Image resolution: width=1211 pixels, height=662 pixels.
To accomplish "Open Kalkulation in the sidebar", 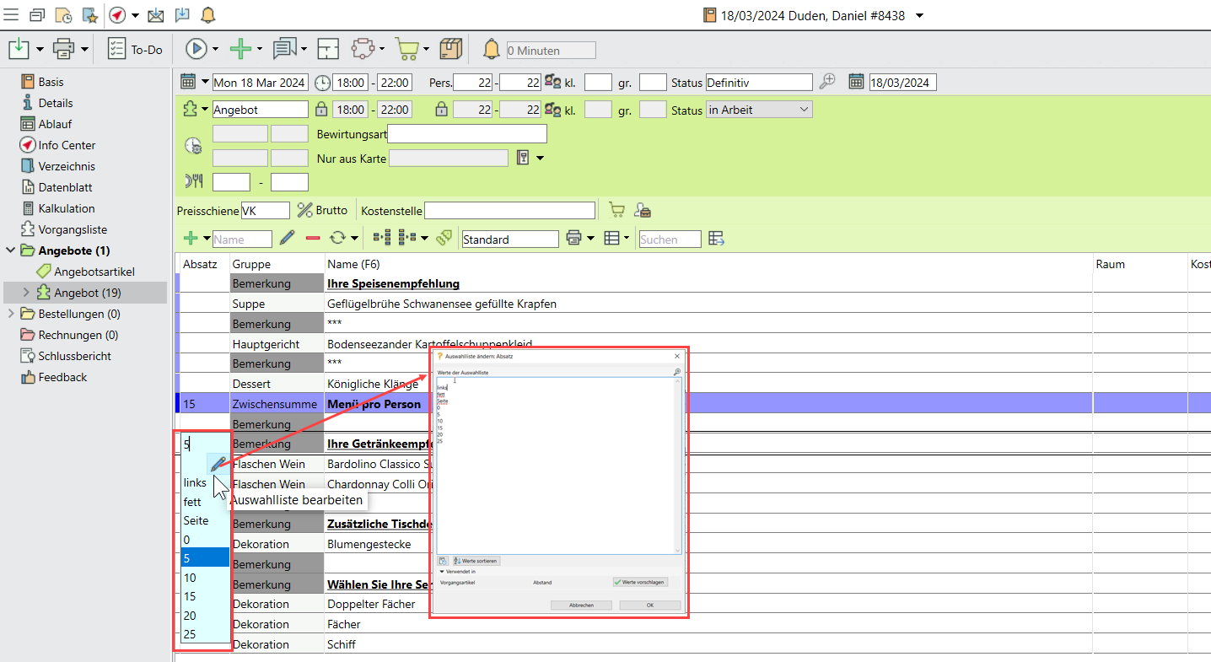I will coord(66,208).
